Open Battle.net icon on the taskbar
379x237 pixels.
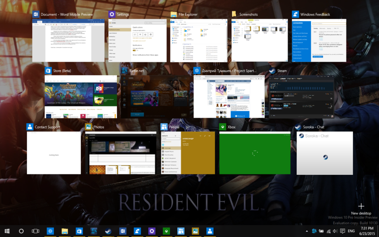pos(94,231)
